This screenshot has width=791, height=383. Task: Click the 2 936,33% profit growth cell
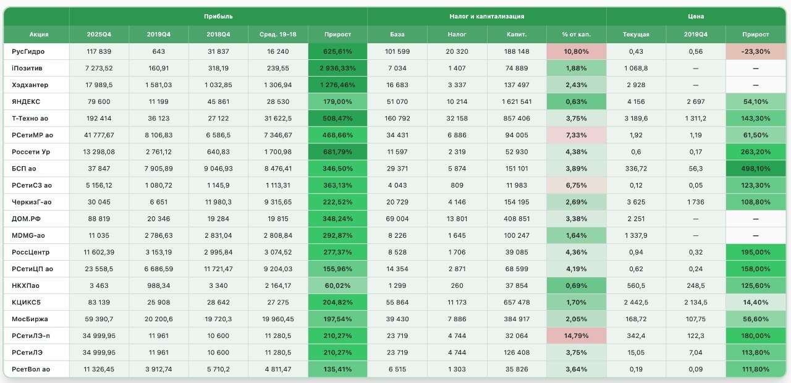pyautogui.click(x=337, y=68)
